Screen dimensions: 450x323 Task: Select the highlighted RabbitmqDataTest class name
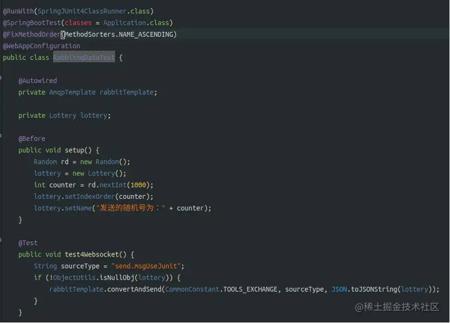[x=84, y=58]
